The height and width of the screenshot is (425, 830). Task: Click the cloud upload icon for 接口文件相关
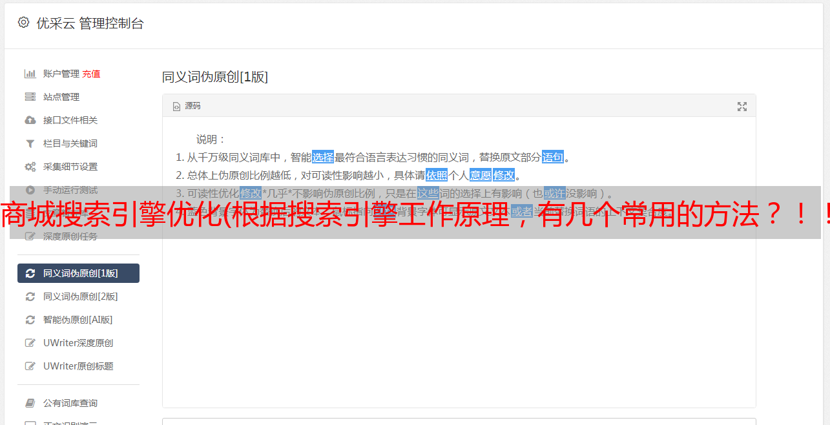click(x=30, y=120)
